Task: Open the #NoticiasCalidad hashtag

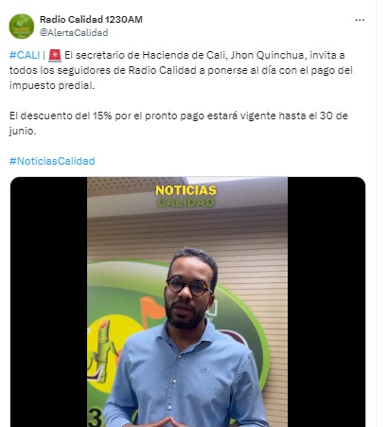Action: coord(52,161)
